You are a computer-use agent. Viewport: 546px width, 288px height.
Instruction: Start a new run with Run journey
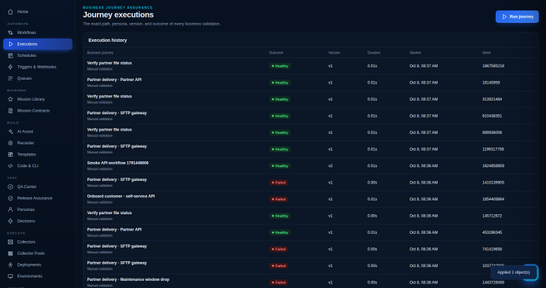click(517, 17)
